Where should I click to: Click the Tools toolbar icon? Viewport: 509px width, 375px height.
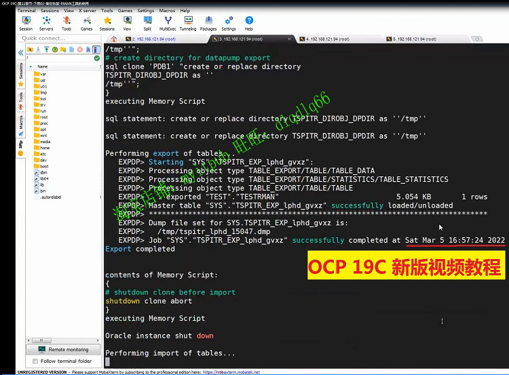coord(67,21)
